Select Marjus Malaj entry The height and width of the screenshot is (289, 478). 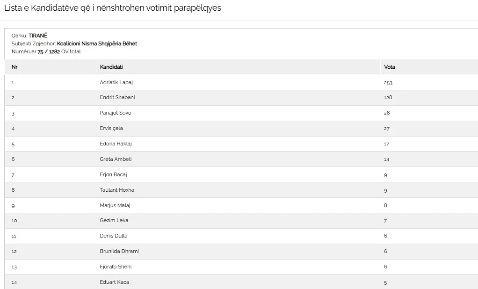tap(115, 205)
